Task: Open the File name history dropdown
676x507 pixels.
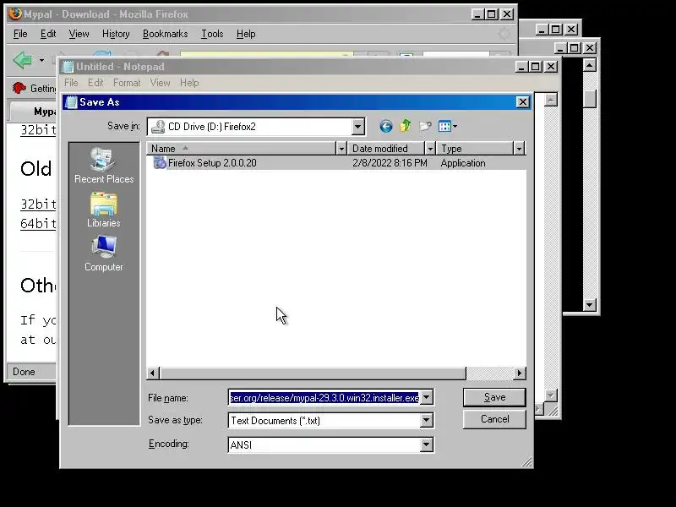Action: click(427, 397)
